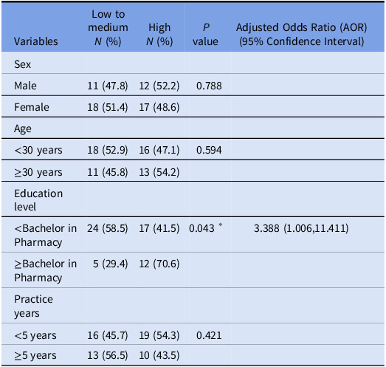This screenshot has height=367, width=386.
Task: Select the 'Practice years' category label
Action: click(x=33, y=306)
